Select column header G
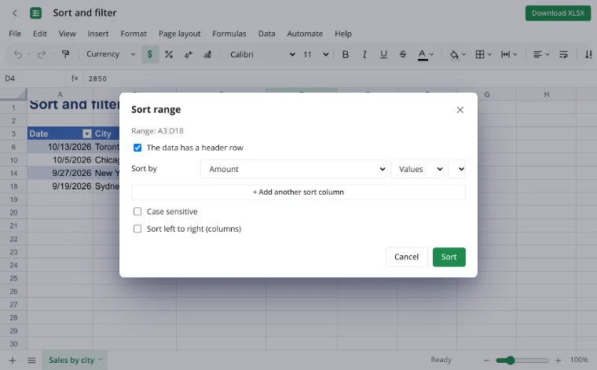 (486, 94)
